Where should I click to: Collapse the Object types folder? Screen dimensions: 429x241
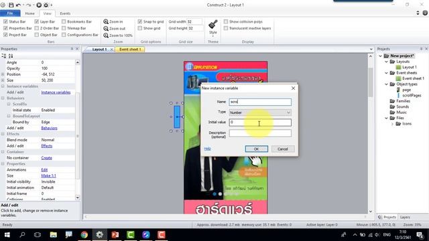click(386, 84)
